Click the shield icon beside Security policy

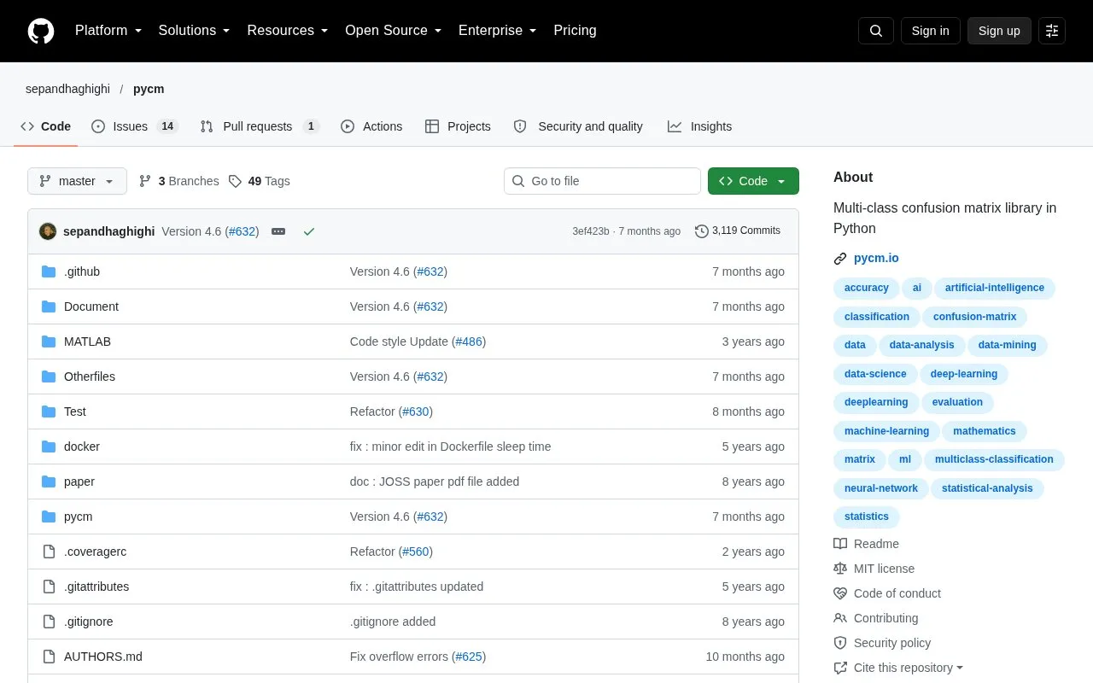pos(840,643)
